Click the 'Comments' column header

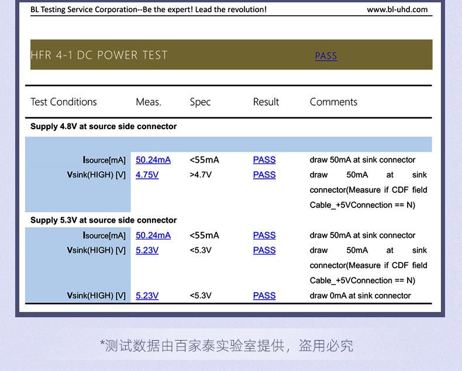coord(333,102)
